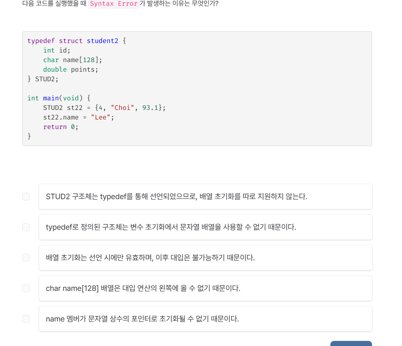Click the blue submit button at bottom right

click(x=351, y=344)
